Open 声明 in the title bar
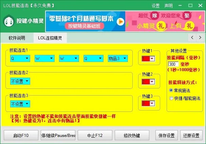The height and width of the screenshot is (144, 206). click(x=168, y=6)
